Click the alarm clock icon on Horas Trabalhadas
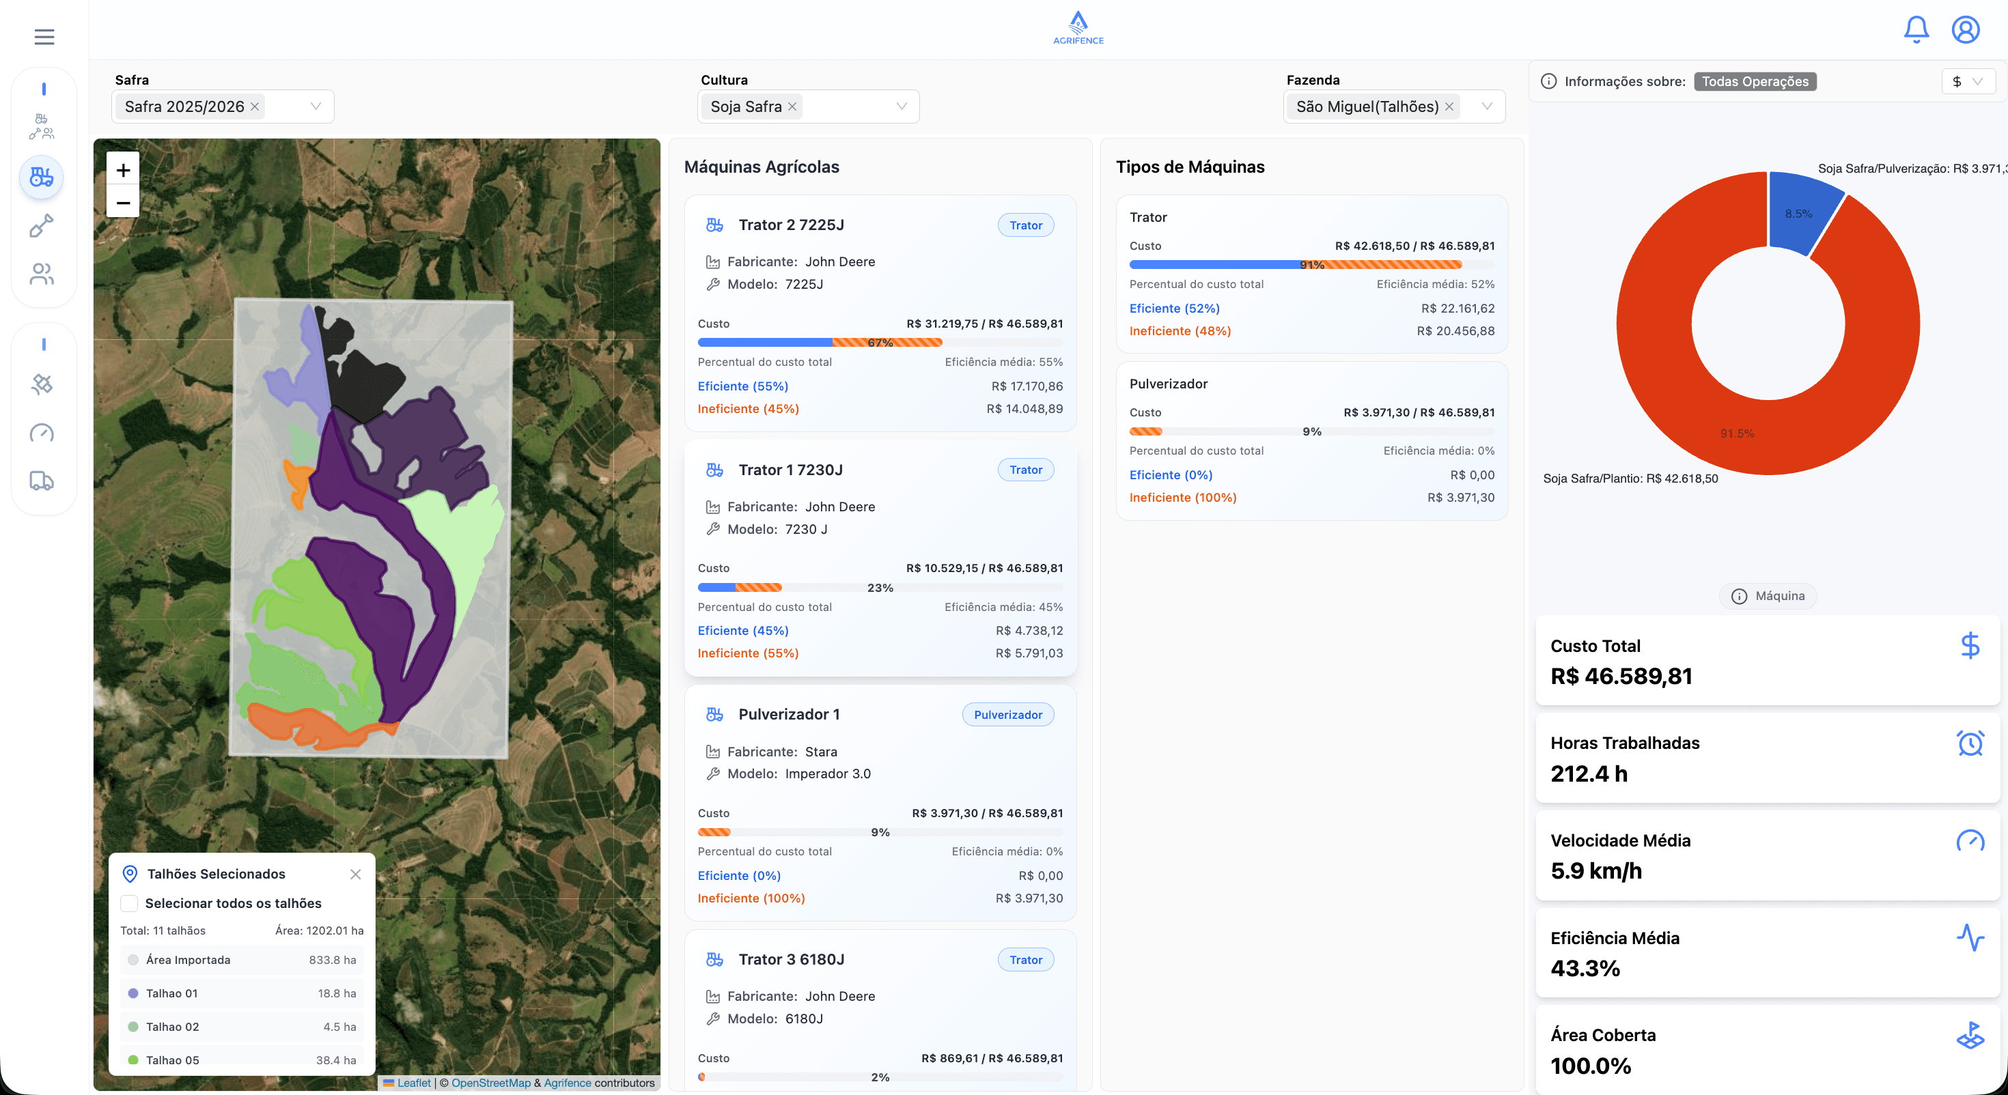 click(1970, 743)
